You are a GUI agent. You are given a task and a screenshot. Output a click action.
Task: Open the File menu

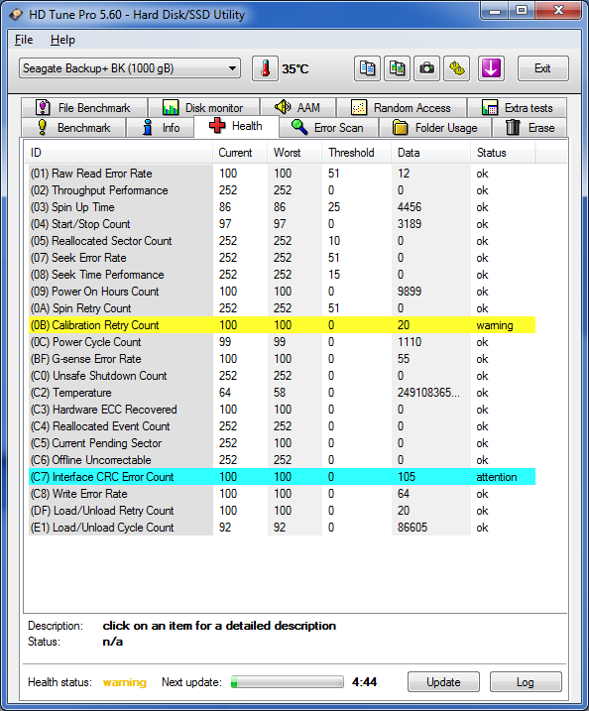tap(24, 40)
